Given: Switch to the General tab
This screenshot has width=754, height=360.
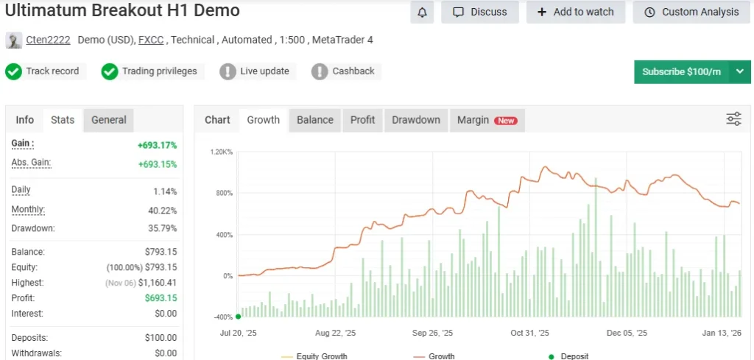Looking at the screenshot, I should point(109,120).
